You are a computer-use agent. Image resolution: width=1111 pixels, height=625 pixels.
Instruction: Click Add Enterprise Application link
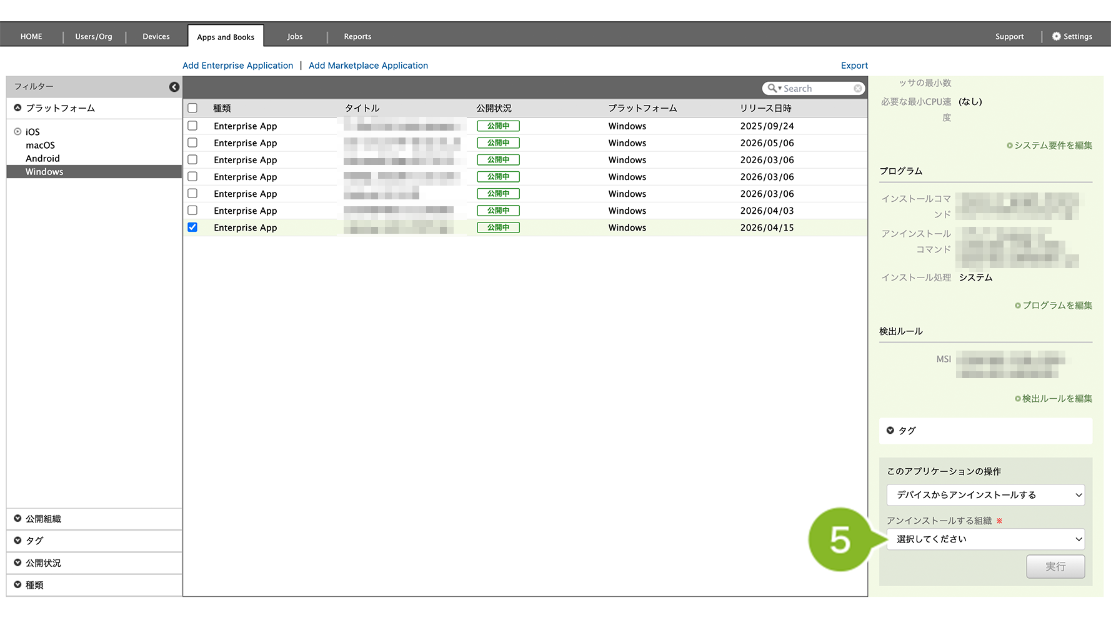coord(237,66)
